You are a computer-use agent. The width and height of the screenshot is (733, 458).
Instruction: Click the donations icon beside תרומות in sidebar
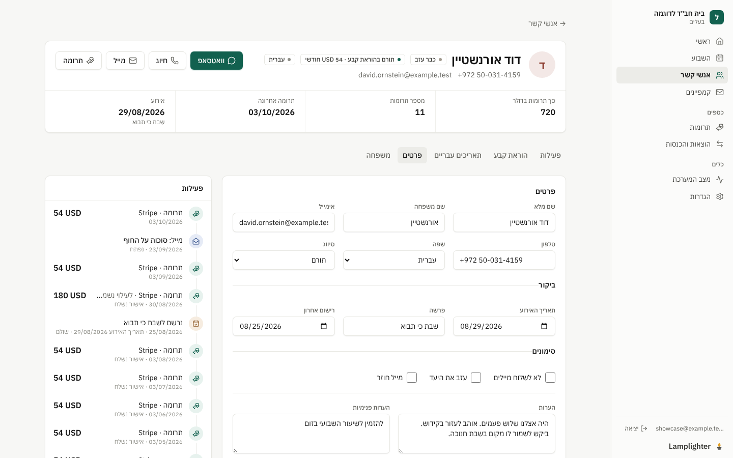point(720,127)
